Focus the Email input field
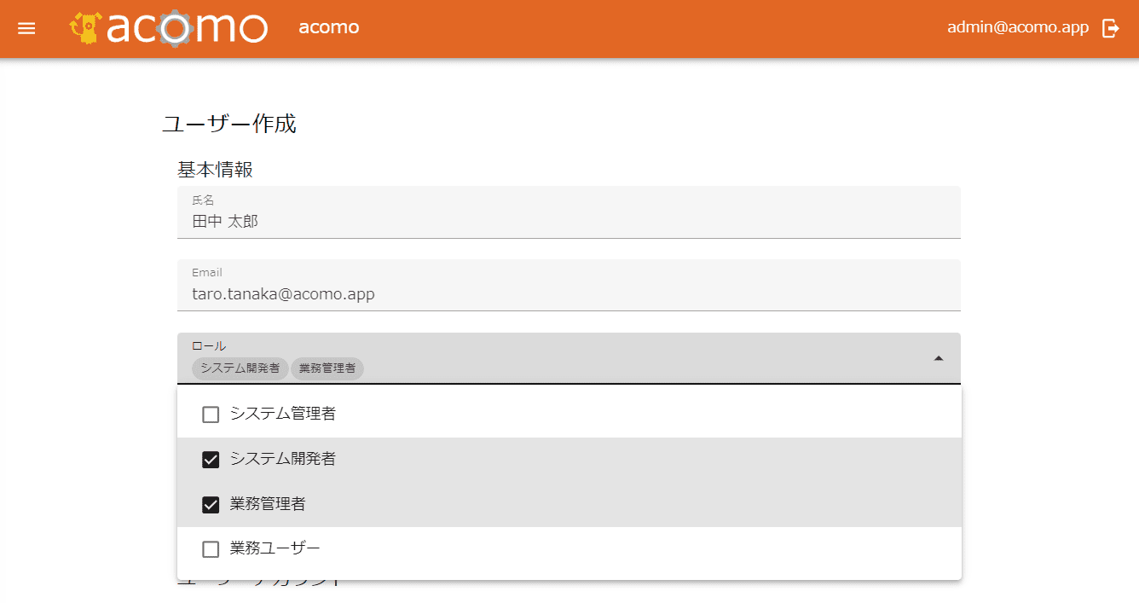Viewport: 1139px width, 603px height. [569, 294]
